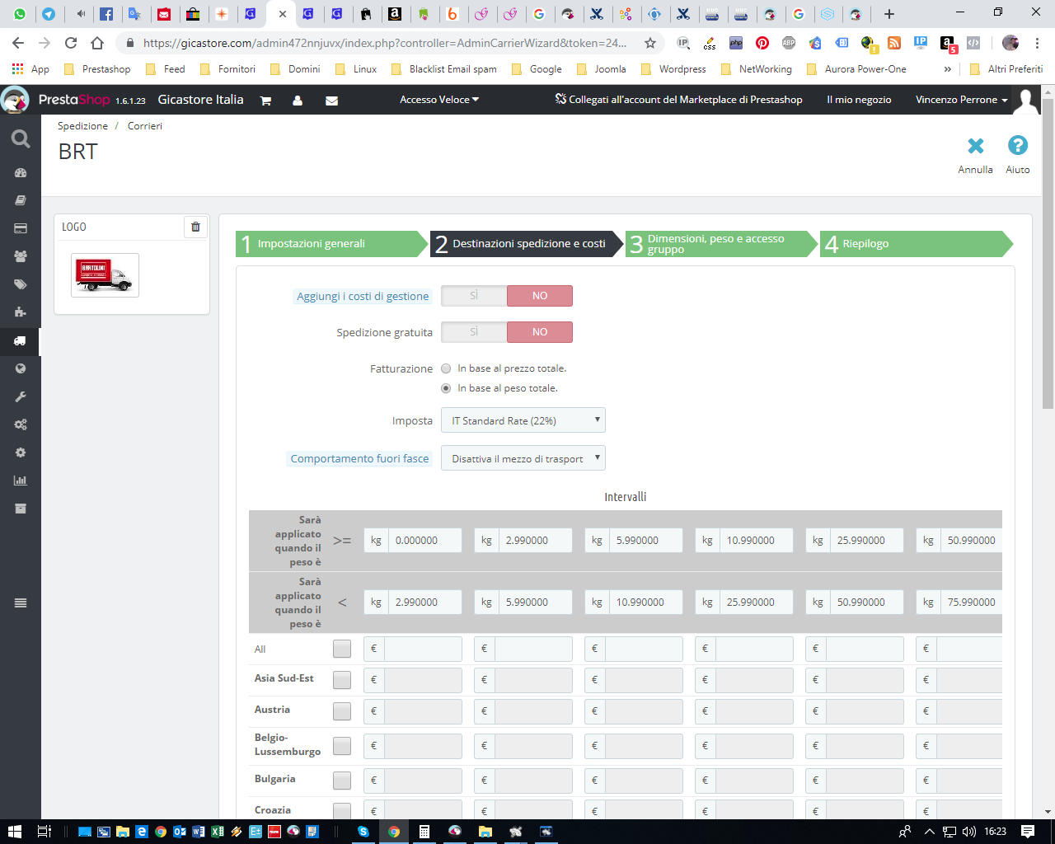Open the preferences wrench icon in sidebar
Viewport: 1055px width, 844px height.
point(21,396)
